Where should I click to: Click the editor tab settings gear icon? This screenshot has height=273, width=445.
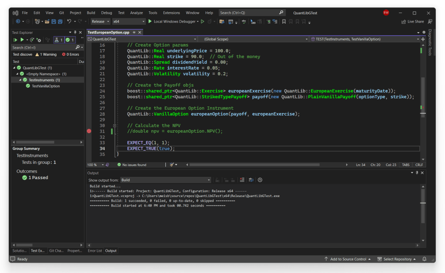coord(424,32)
